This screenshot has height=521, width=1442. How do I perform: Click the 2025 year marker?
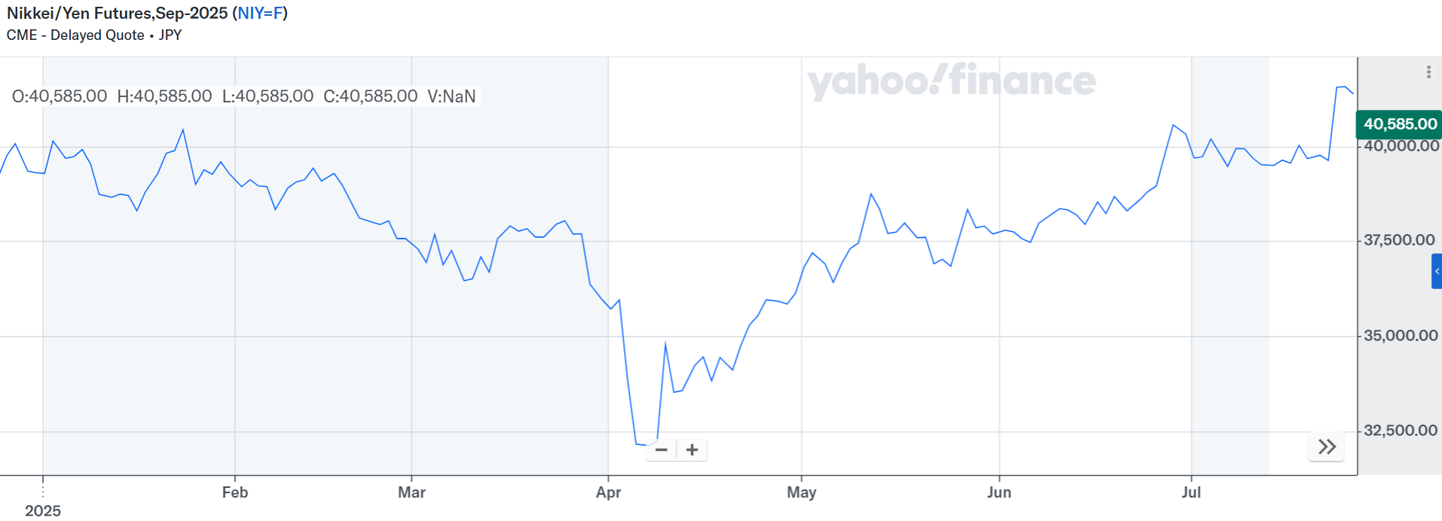coord(43,510)
